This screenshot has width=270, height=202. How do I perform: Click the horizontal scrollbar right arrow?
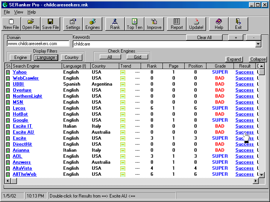[x=256, y=181]
